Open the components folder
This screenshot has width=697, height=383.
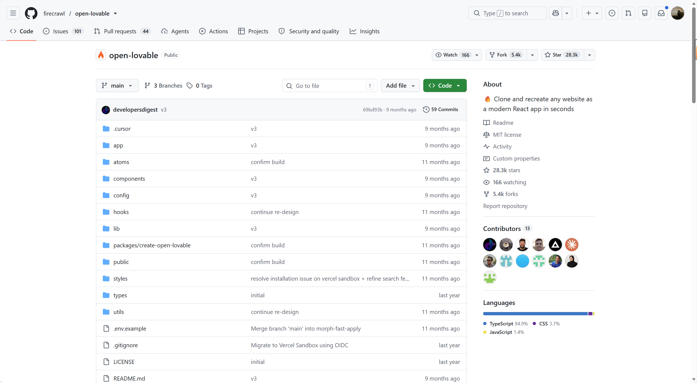coord(129,179)
